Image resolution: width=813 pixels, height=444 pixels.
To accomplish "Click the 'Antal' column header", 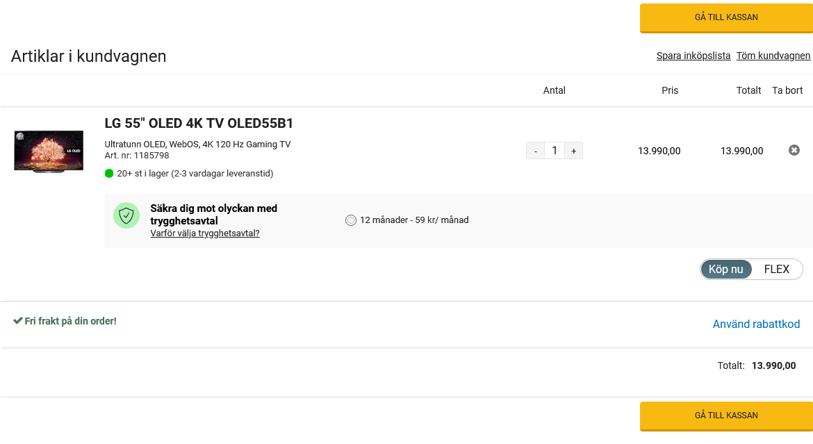I will [x=554, y=90].
